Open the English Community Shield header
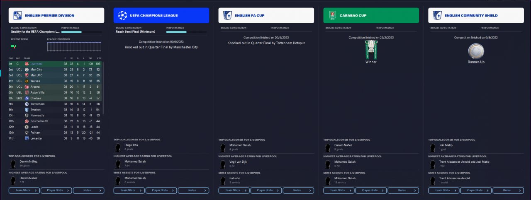531x200 pixels. (x=476, y=16)
